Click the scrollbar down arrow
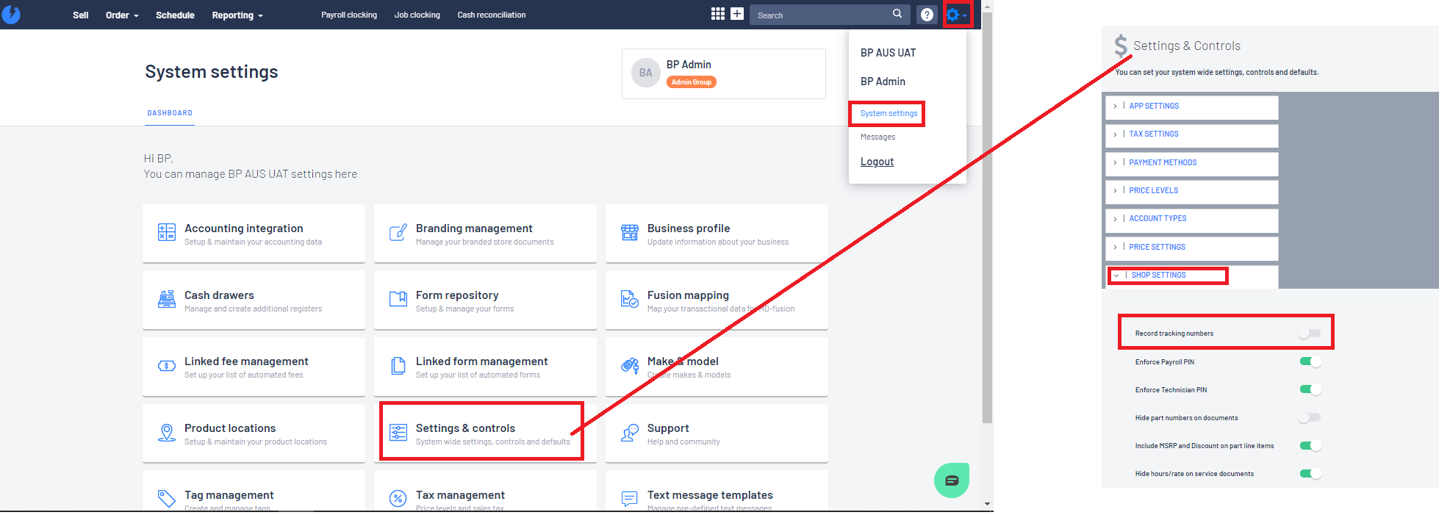Image resolution: width=1450 pixels, height=515 pixels. (987, 505)
